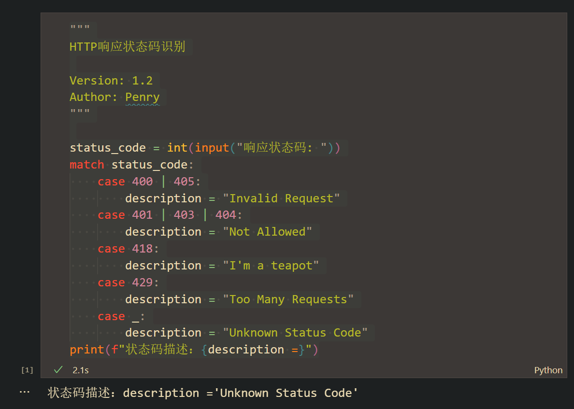This screenshot has height=409, width=574.
Task: Click the "Invalid Request" string
Action: [x=281, y=198]
